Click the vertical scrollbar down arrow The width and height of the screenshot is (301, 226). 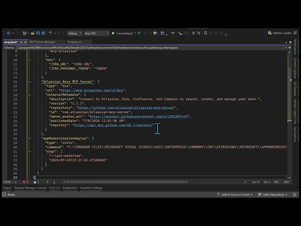coord(290,178)
